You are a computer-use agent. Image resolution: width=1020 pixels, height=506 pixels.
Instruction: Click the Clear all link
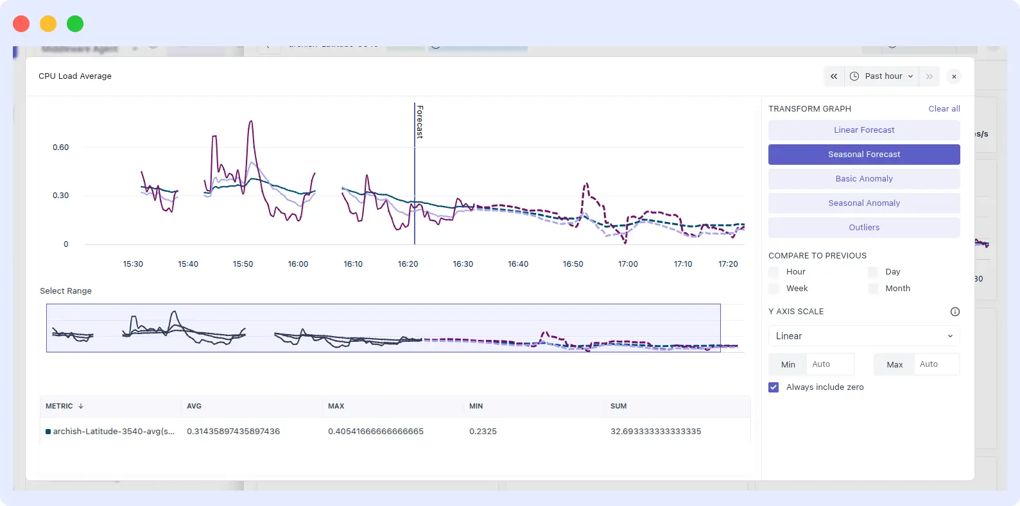[944, 109]
